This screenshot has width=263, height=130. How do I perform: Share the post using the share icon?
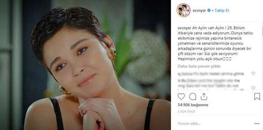click(204, 96)
